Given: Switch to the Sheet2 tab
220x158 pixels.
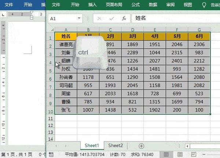Looking at the screenshot, I should tap(115, 146).
